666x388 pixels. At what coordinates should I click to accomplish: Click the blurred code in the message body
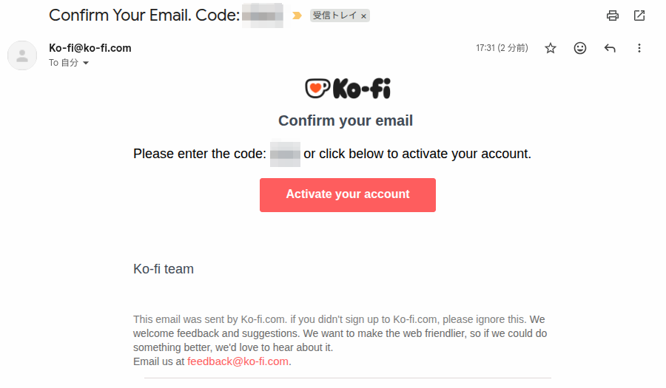pos(285,154)
